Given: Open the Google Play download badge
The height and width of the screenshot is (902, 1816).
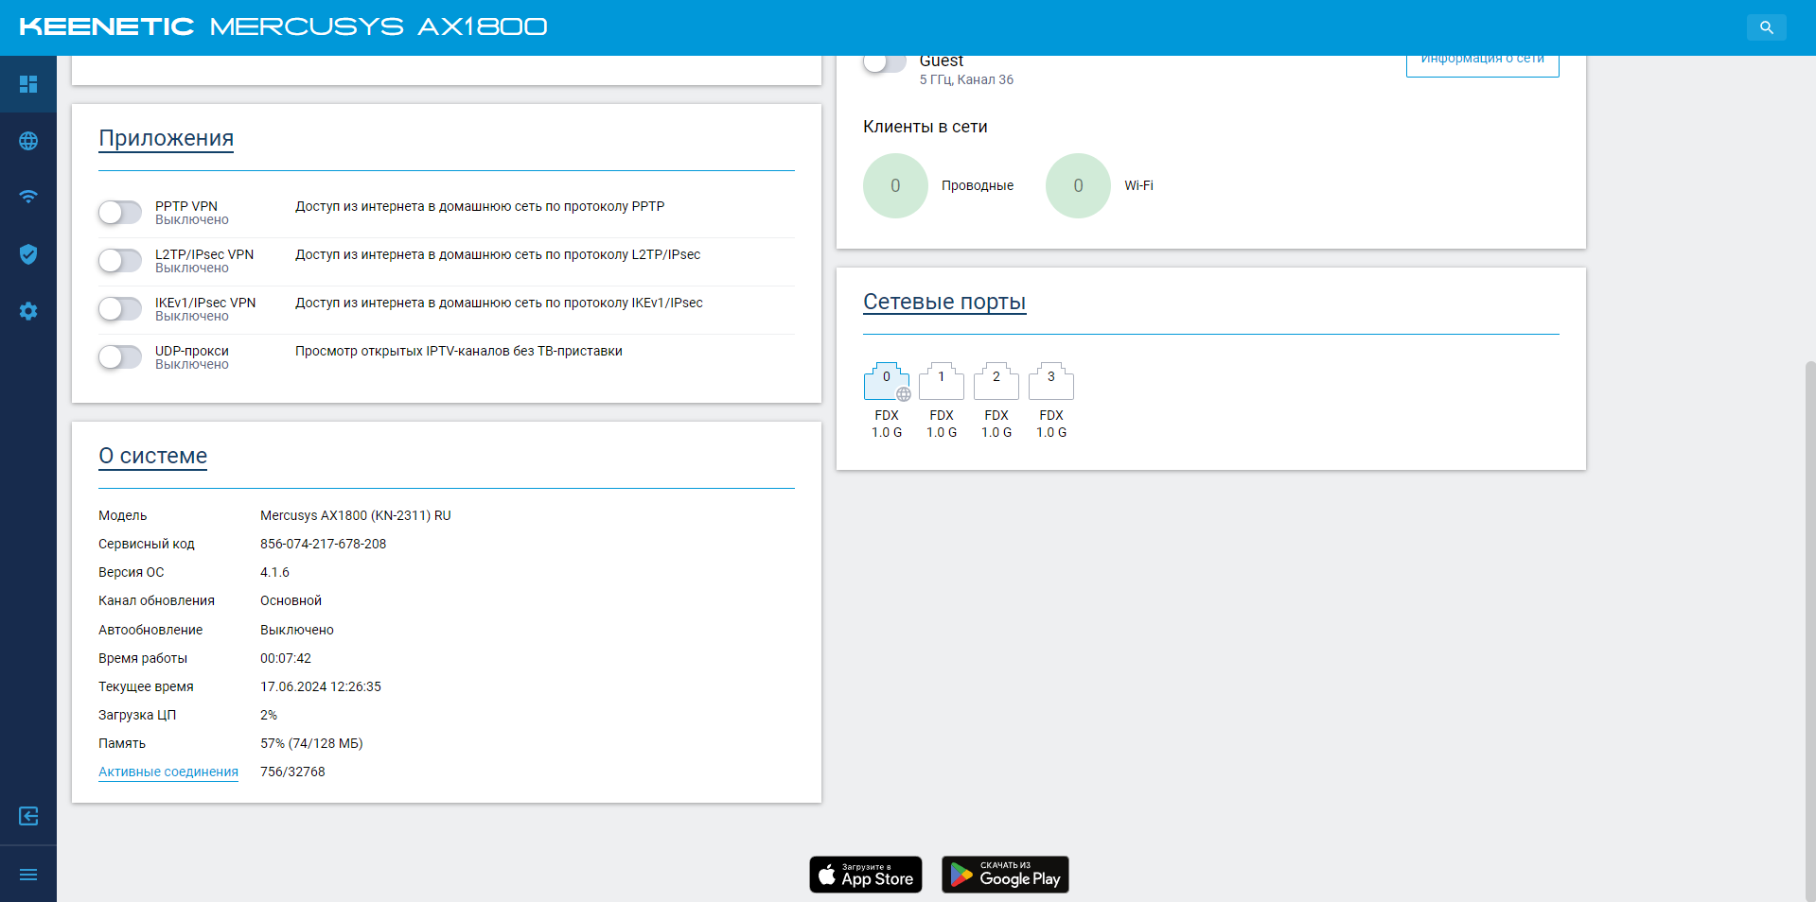Looking at the screenshot, I should pos(1005,875).
